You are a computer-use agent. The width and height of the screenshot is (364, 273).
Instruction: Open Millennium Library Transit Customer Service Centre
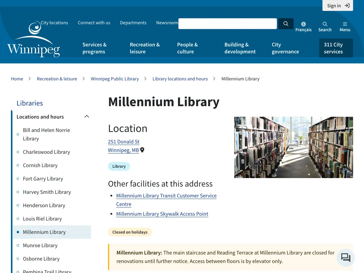click(166, 200)
